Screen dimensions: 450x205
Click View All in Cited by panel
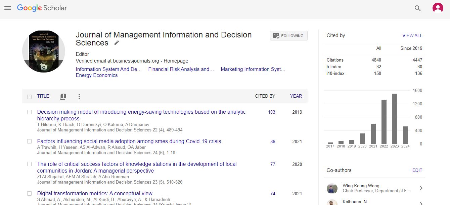click(x=412, y=35)
